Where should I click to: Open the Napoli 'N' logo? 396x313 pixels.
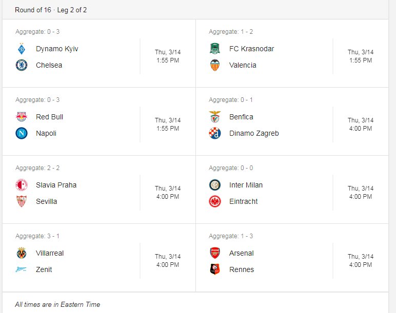pos(22,133)
